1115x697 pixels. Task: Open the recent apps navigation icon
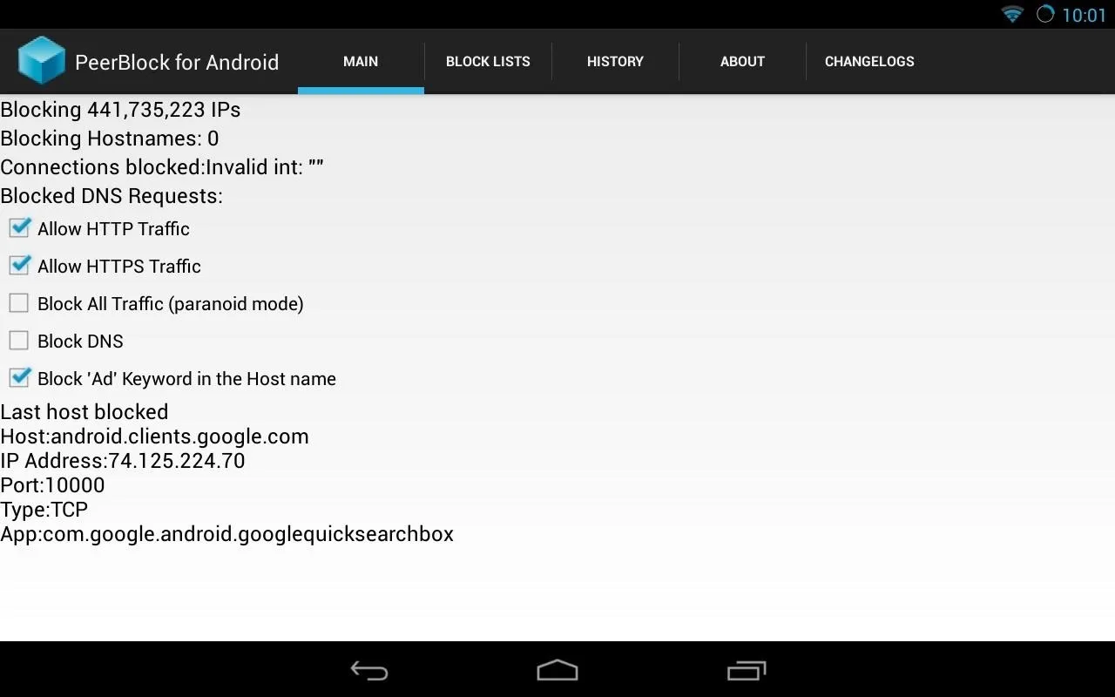tap(746, 670)
